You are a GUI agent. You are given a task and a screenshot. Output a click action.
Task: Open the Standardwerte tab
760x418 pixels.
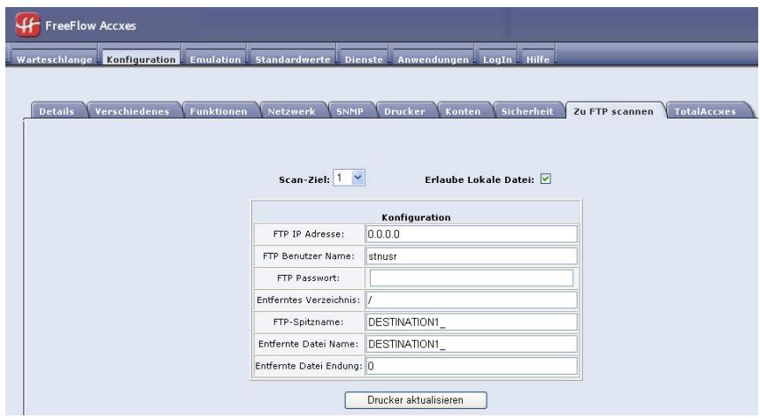[292, 59]
